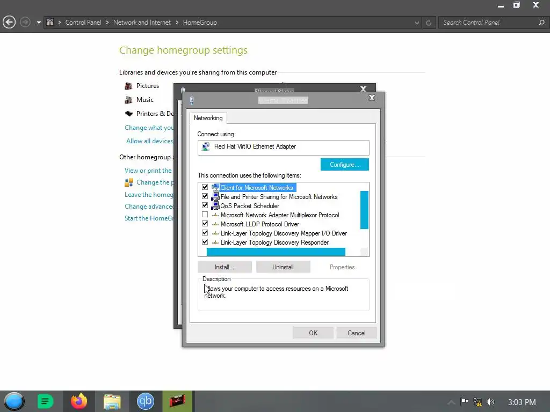Open the Change what you're sharing link

click(x=149, y=128)
